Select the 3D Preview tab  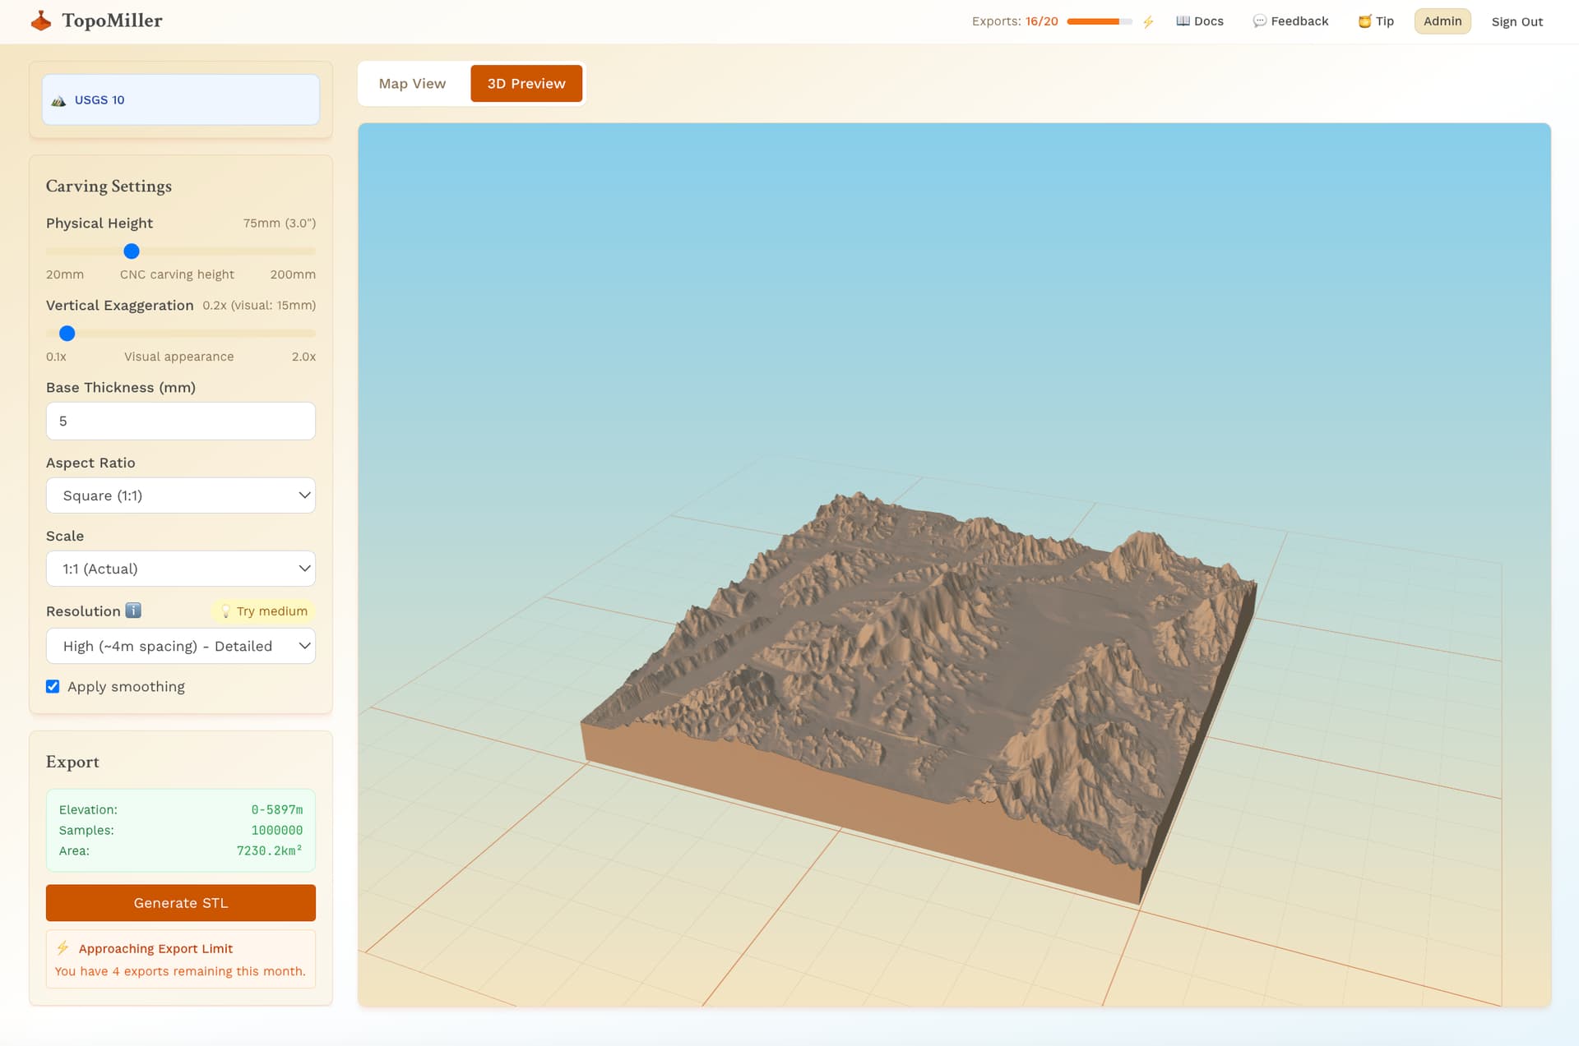(x=526, y=84)
